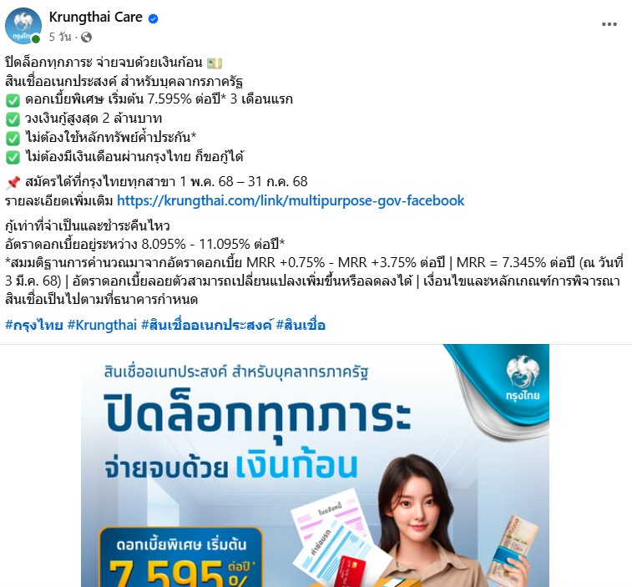This screenshot has width=632, height=587.
Task: Open the krungthai.com multipurpose-gov-facebook link
Action: 291,200
